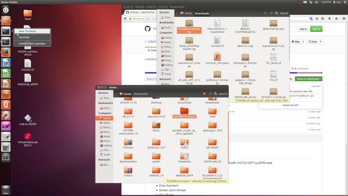Fork the repository on GitHub
This screenshot has width=348, height=196.
click(312, 42)
